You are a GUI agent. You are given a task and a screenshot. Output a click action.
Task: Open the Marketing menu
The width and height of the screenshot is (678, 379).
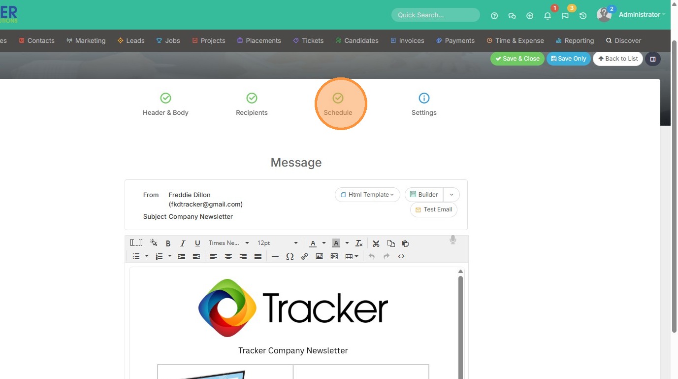(x=86, y=41)
